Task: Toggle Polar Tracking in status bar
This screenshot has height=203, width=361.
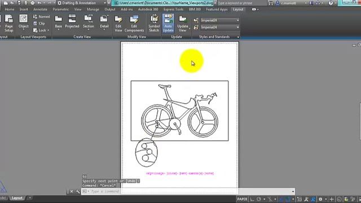Action: coord(259,199)
